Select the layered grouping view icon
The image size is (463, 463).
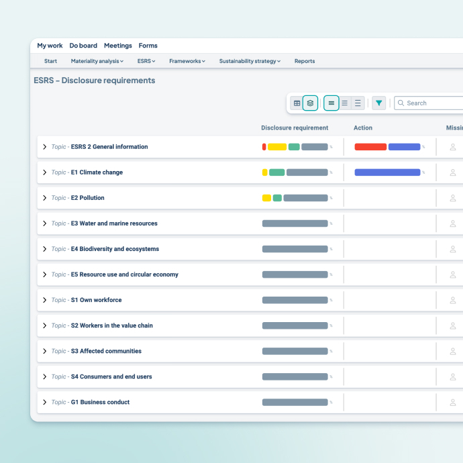310,103
